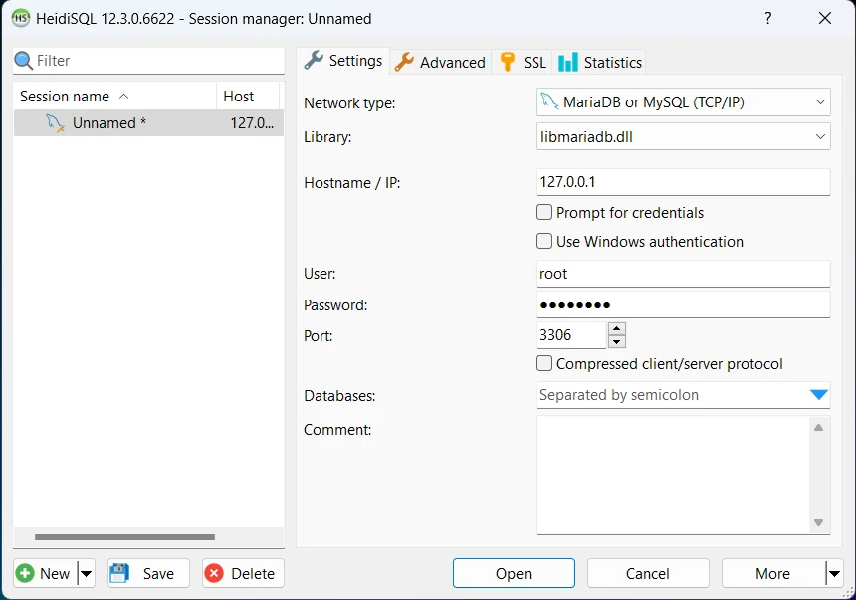The width and height of the screenshot is (856, 600).
Task: Click the orange wrench icon on Advanced tab
Action: [404, 62]
